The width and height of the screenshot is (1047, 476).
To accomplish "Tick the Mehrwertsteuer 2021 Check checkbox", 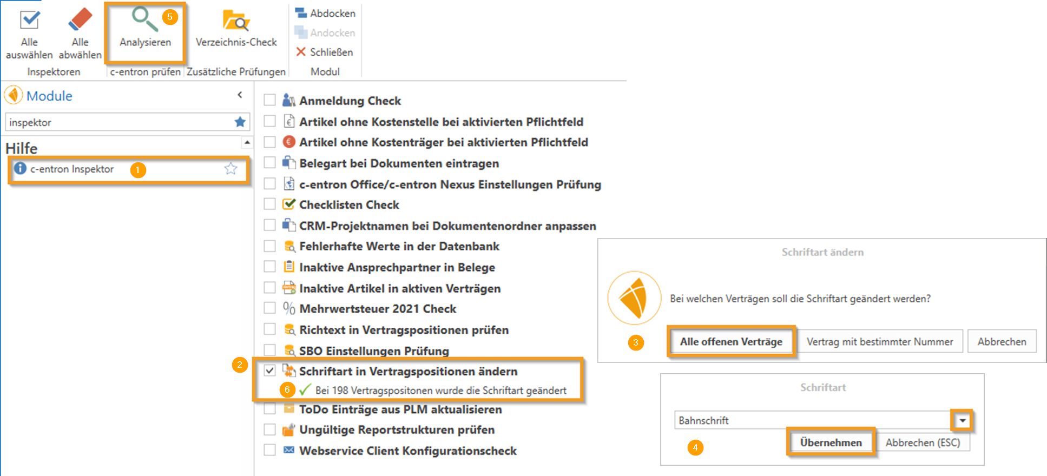I will pyautogui.click(x=269, y=308).
